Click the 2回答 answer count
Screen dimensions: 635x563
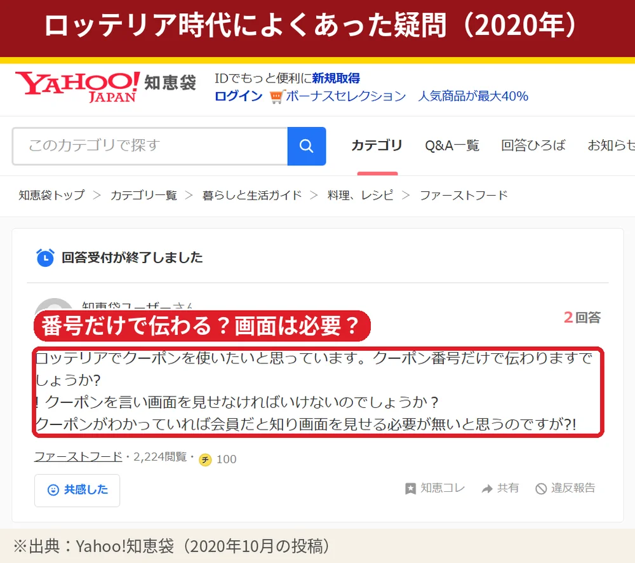(582, 317)
